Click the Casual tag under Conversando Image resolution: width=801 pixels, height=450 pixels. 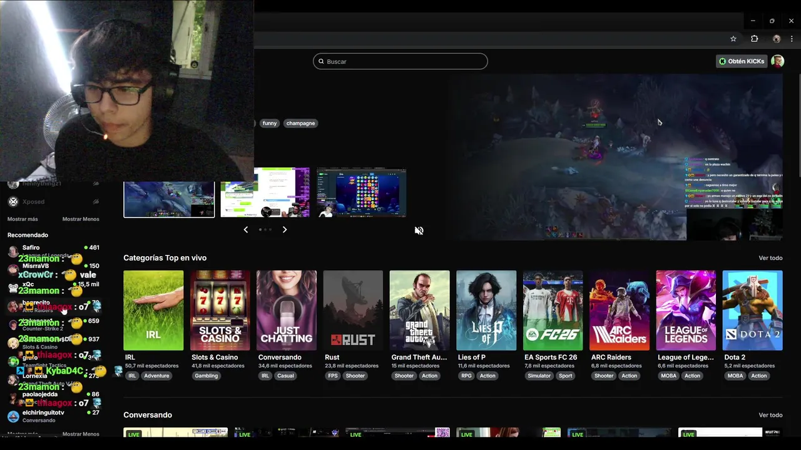[x=286, y=376]
